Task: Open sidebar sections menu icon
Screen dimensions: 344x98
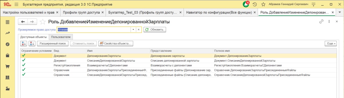Action: tap(8, 22)
